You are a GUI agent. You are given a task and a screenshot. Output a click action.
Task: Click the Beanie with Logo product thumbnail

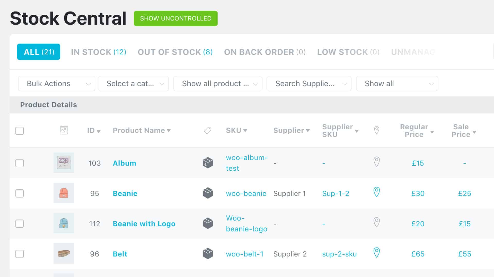point(64,223)
